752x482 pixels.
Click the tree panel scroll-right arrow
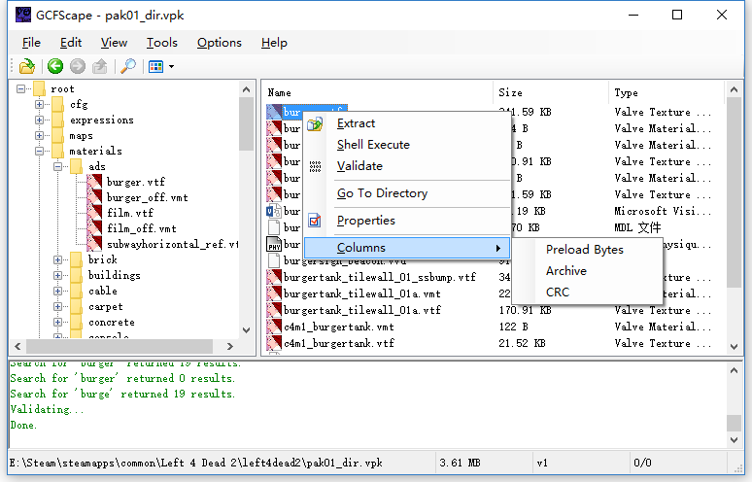pos(230,346)
